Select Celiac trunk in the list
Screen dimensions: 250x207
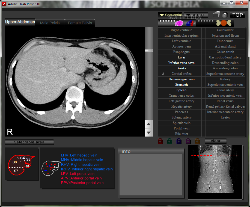tap(225, 52)
